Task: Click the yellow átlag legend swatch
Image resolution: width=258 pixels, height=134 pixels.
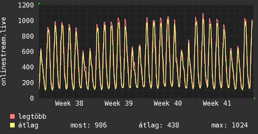Action: pyautogui.click(x=12, y=125)
